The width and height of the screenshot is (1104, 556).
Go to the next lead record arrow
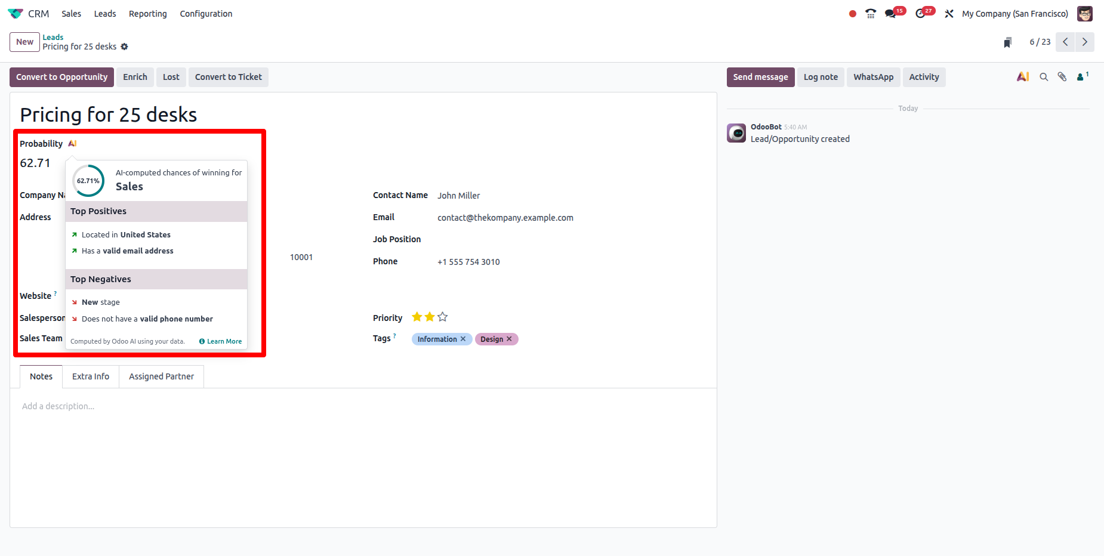click(1084, 42)
